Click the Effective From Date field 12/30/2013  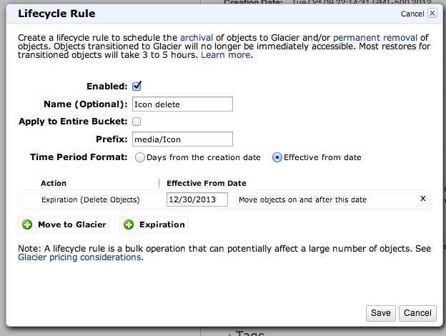(197, 199)
